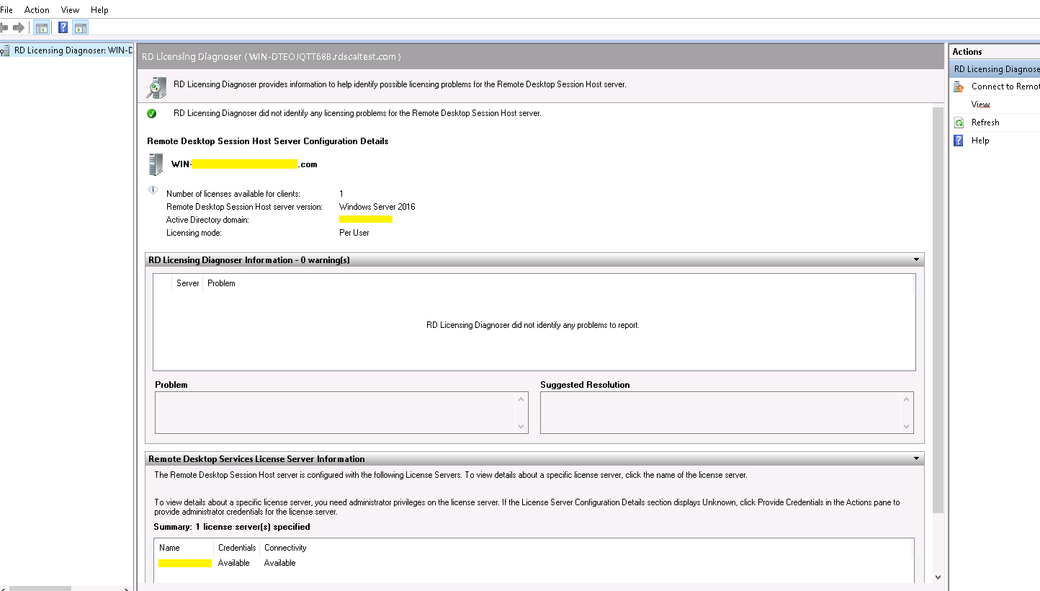Select the license server row in list

[185, 563]
